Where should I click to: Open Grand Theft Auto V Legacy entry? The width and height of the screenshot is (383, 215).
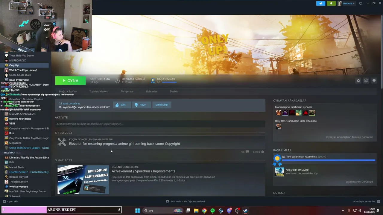(x=29, y=148)
